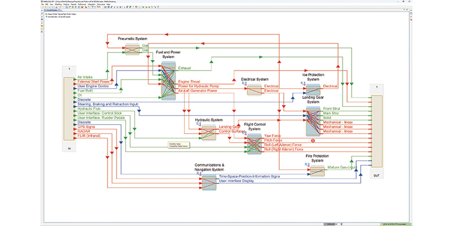453x226 pixels.
Task: Click the Exhaust output label
Action: point(185,68)
